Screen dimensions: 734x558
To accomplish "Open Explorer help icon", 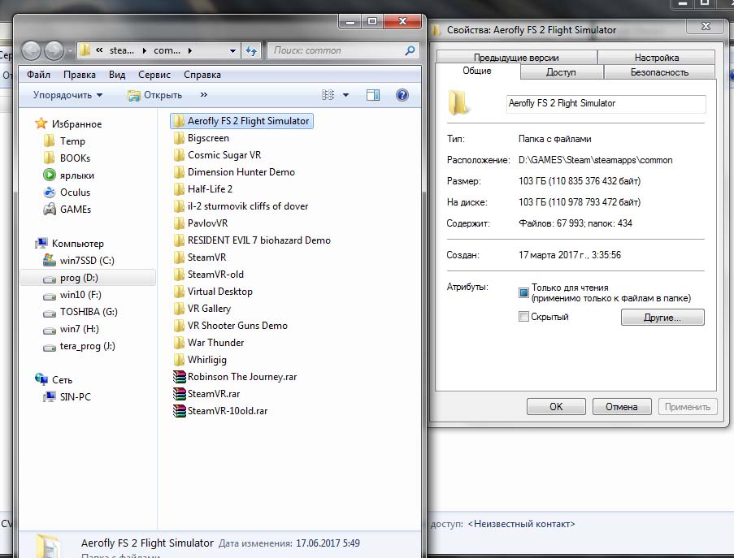I will [x=402, y=95].
